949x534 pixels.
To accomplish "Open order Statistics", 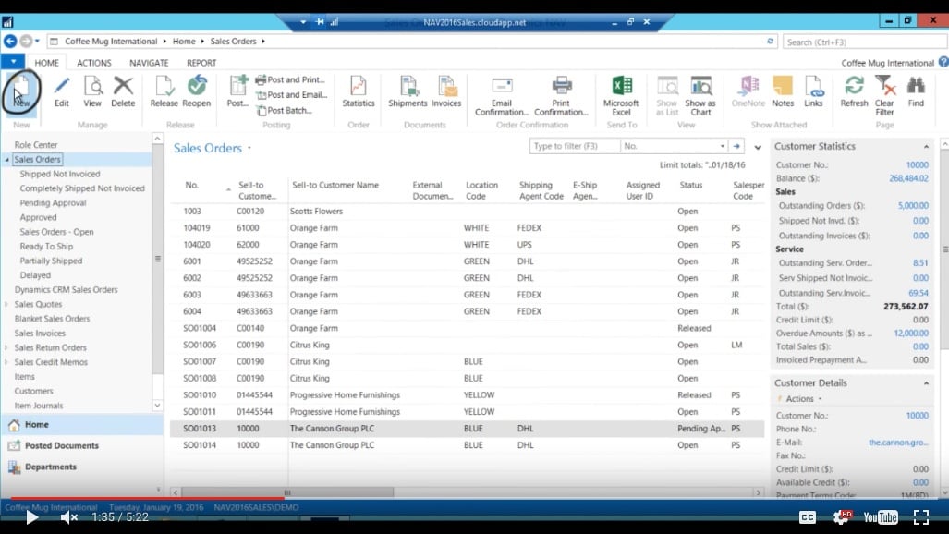I will point(359,92).
